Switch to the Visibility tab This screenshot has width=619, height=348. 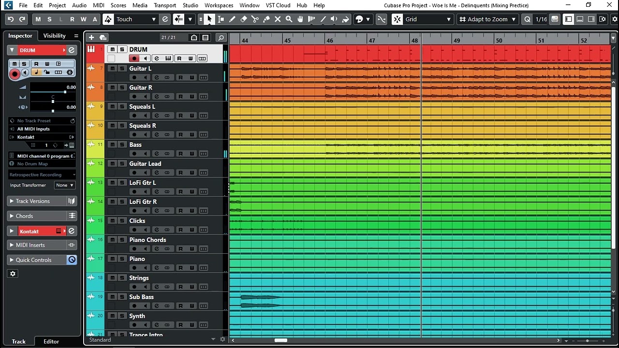coord(54,36)
